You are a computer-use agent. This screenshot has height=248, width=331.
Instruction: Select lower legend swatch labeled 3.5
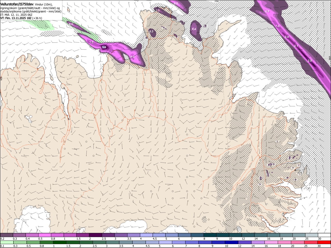(x=126, y=242)
